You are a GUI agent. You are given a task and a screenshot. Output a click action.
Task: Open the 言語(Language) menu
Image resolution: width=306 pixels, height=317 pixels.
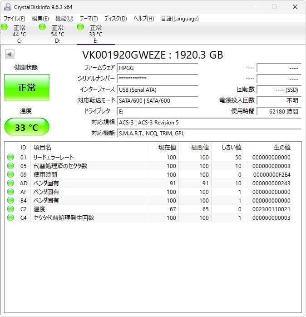[180, 19]
